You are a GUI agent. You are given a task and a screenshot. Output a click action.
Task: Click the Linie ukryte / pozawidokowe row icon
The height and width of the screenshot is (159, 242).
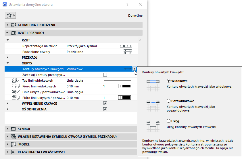pos(16,92)
